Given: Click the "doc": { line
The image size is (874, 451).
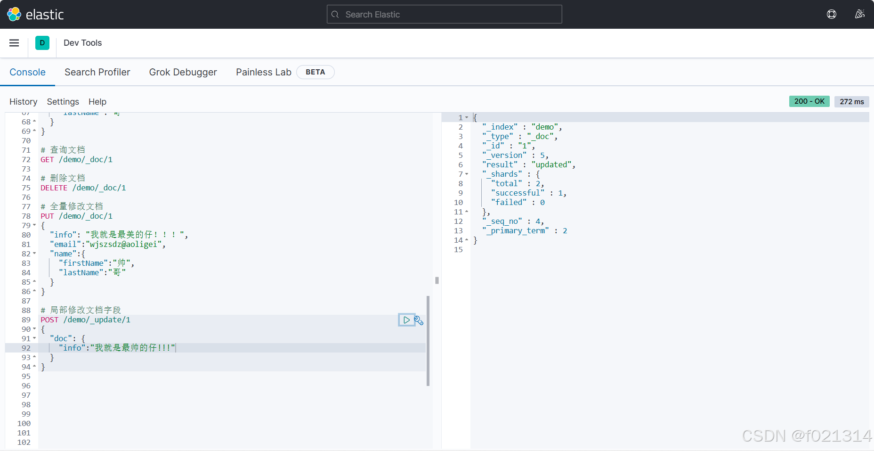Looking at the screenshot, I should 67,338.
